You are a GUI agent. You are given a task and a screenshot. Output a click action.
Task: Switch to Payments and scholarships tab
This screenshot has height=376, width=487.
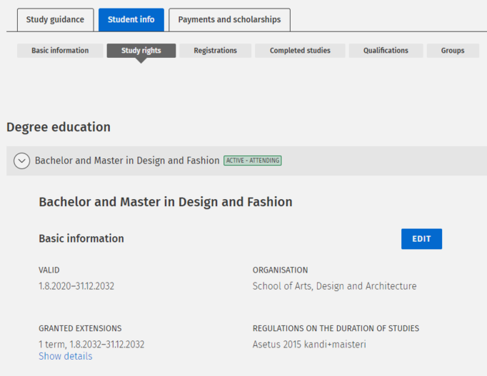pyautogui.click(x=229, y=19)
